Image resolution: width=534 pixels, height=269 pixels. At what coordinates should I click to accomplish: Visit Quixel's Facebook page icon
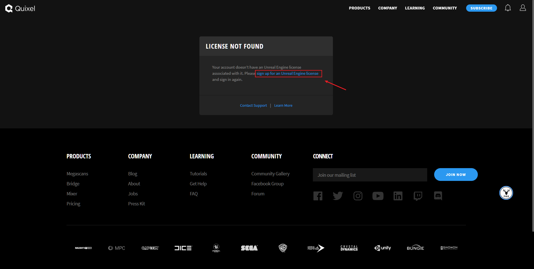tap(318, 196)
